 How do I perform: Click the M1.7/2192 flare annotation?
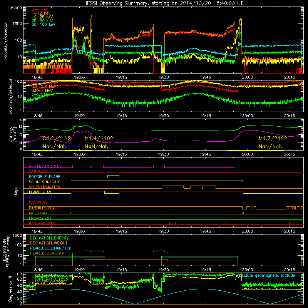point(273,139)
